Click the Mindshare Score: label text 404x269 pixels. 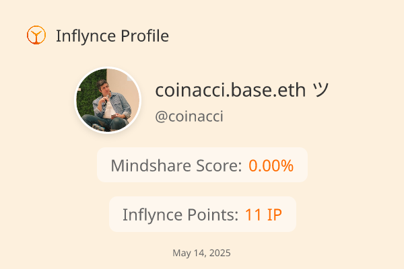[x=176, y=165]
